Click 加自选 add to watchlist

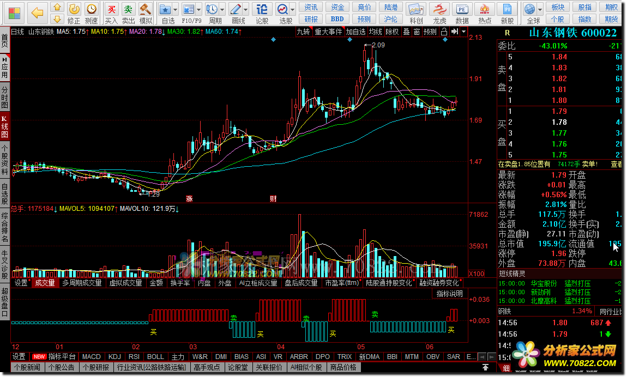point(355,32)
